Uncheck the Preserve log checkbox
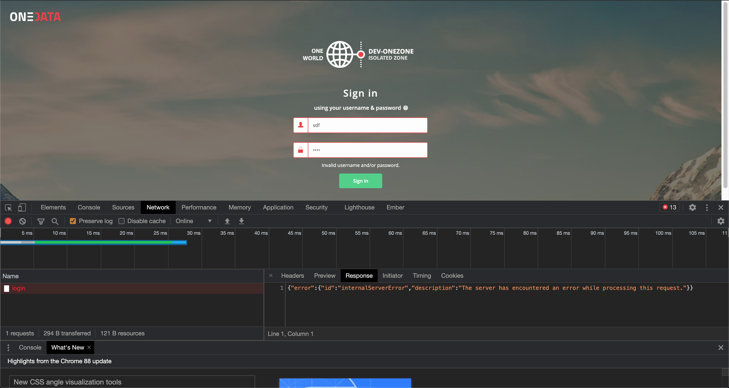Image resolution: width=729 pixels, height=388 pixels. tap(73, 221)
